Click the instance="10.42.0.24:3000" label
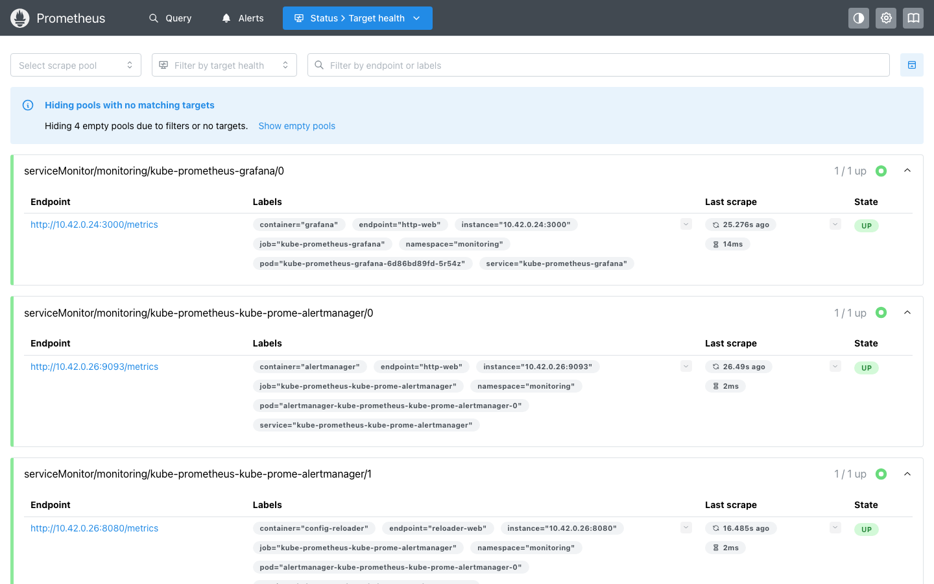Viewport: 934px width, 584px height. click(516, 225)
